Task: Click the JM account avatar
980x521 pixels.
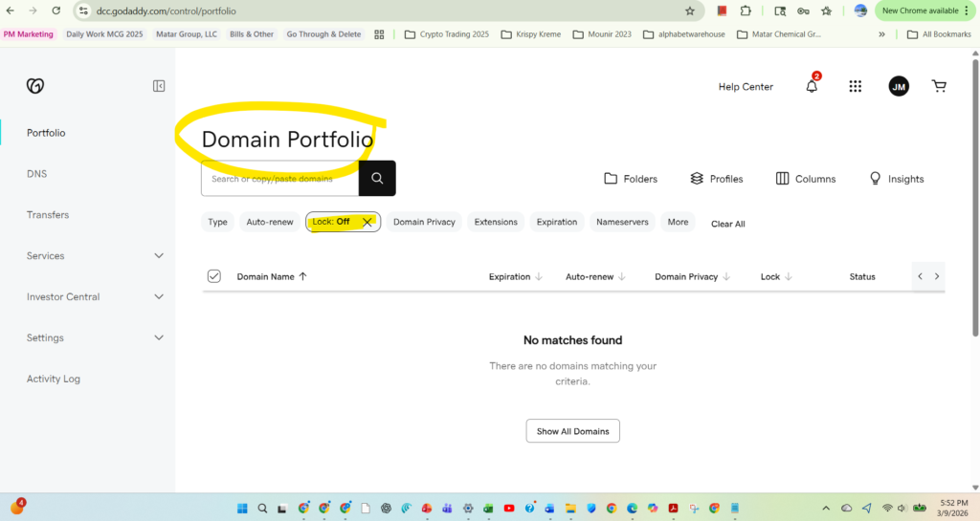Action: click(899, 87)
